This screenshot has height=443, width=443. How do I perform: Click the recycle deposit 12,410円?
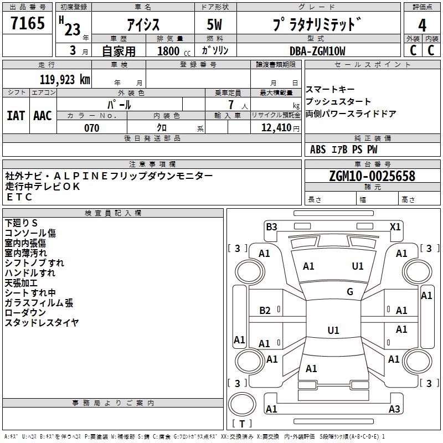(x=280, y=128)
